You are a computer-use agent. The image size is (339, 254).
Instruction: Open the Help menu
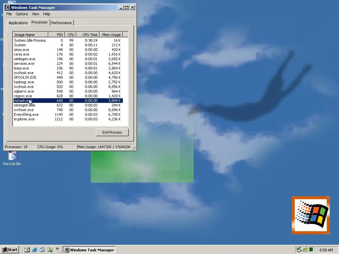point(46,14)
